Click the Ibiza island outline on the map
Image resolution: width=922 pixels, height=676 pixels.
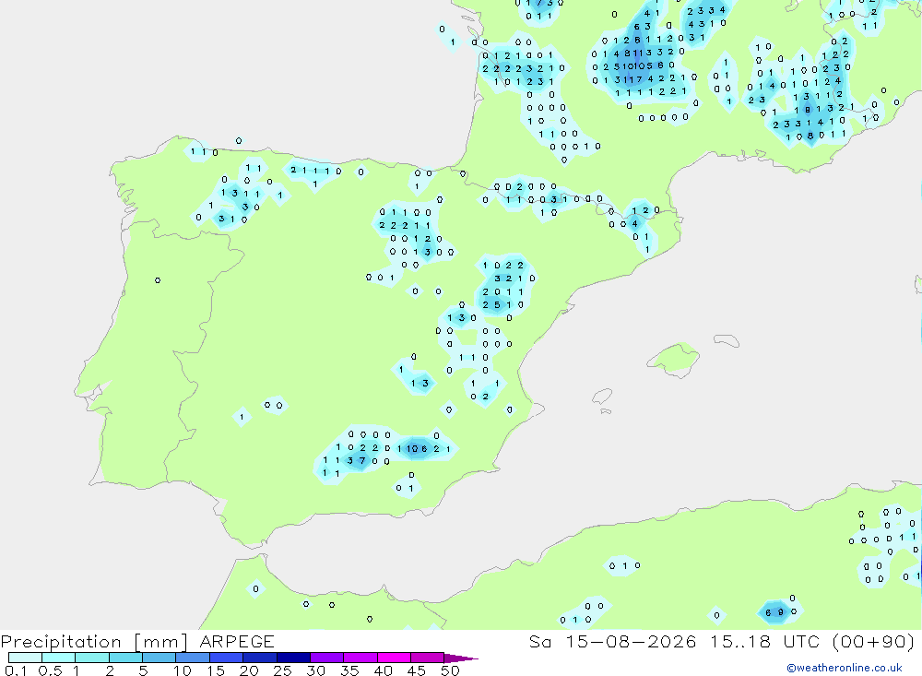pos(602,397)
